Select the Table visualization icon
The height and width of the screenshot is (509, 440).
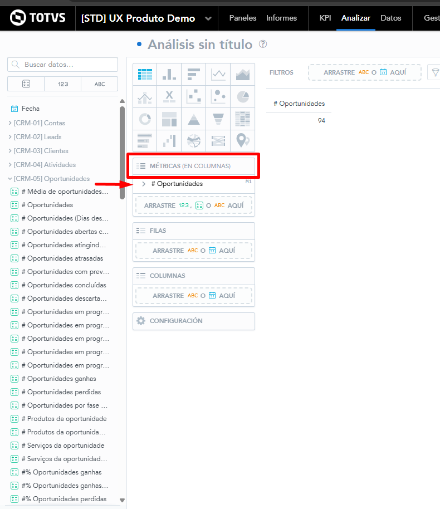click(x=145, y=74)
